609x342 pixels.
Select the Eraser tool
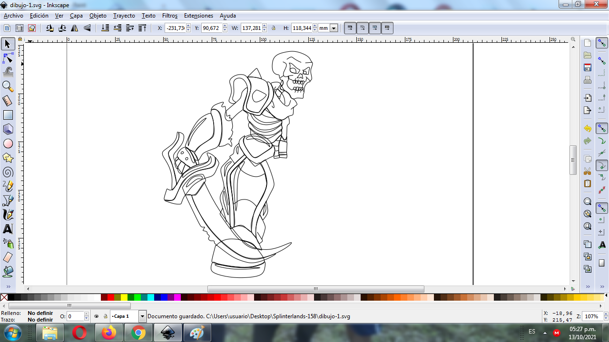click(8, 257)
